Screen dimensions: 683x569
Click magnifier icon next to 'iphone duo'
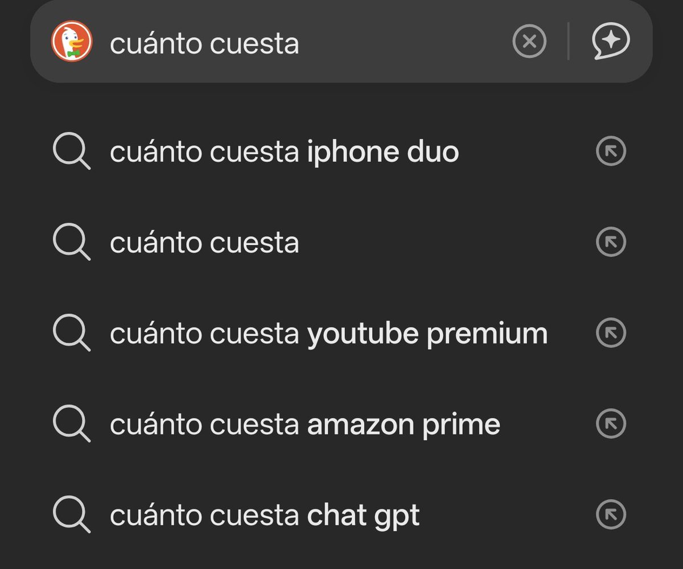point(71,152)
